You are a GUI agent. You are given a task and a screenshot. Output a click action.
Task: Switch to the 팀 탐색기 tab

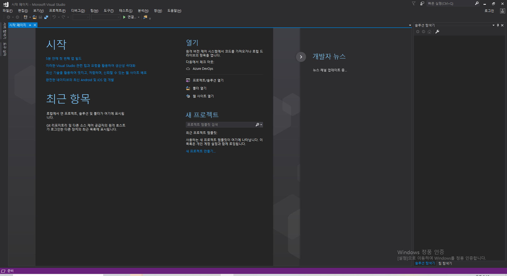(x=445, y=263)
